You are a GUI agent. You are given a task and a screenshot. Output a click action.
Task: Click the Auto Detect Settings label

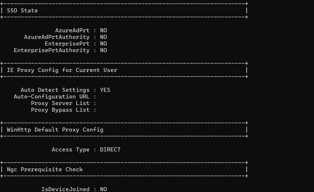click(55, 90)
